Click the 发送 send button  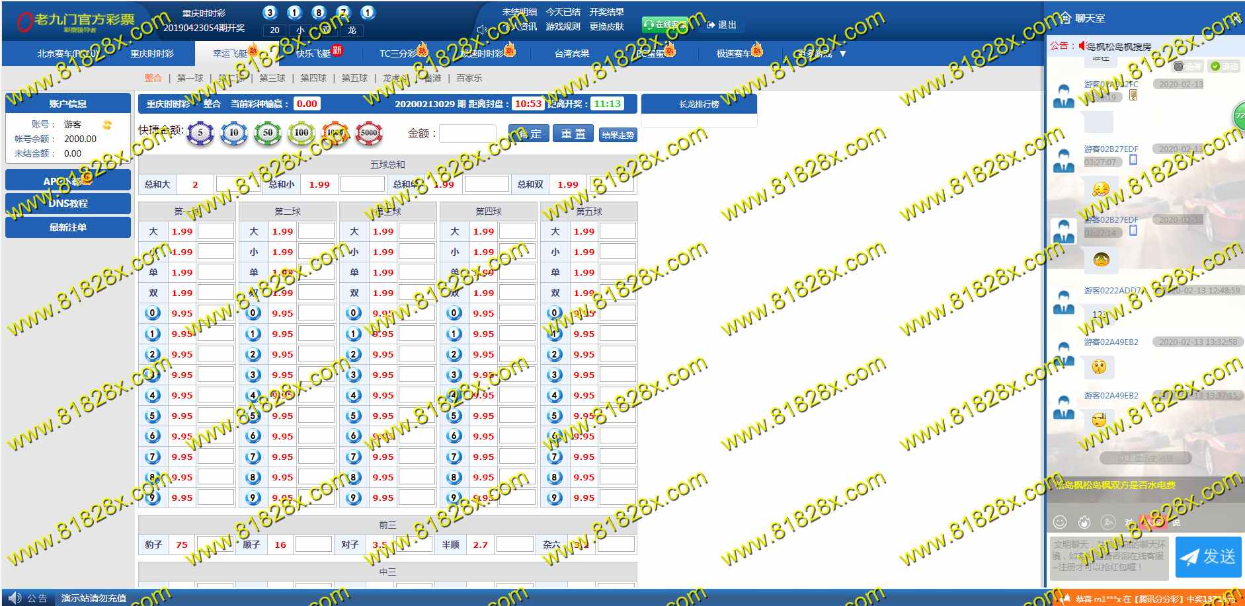1208,556
